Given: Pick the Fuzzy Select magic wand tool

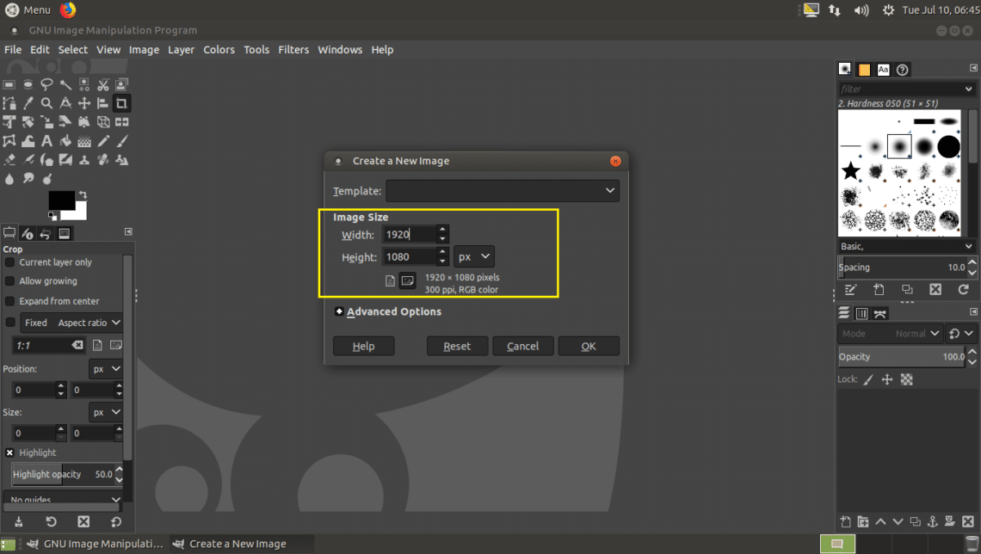Looking at the screenshot, I should (x=65, y=84).
